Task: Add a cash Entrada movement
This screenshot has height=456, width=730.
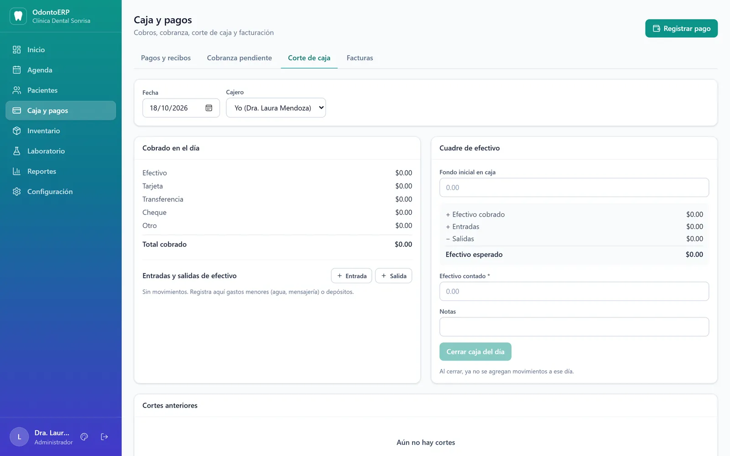Action: (x=352, y=276)
